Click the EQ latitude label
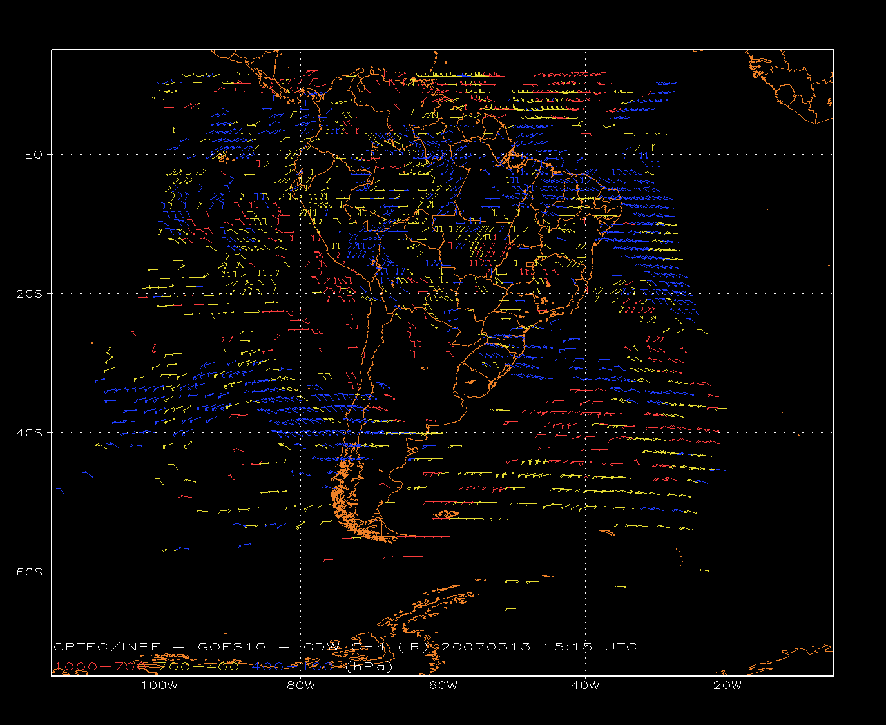The height and width of the screenshot is (725, 886). [34, 155]
